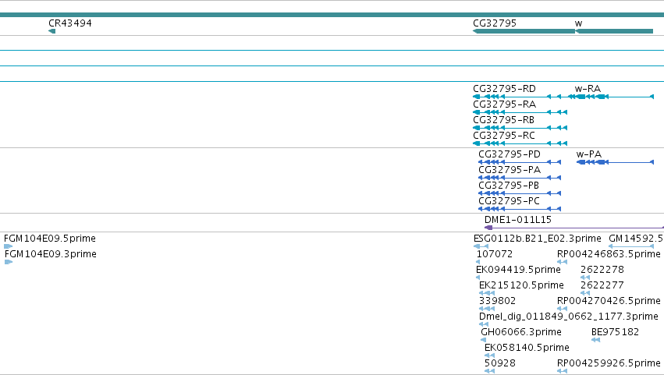Select the CG32795-PB CDS glyph
This screenshot has height=375, width=664.
[x=520, y=193]
